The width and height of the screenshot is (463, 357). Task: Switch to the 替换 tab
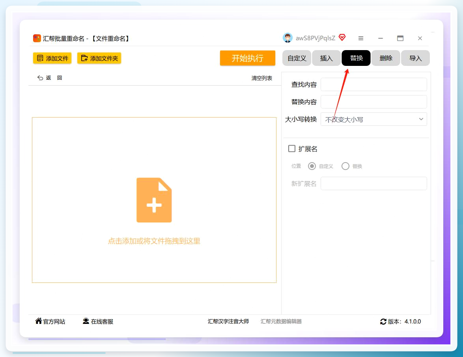356,58
